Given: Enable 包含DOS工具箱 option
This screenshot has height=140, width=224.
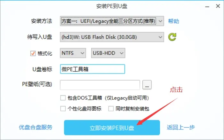Looking at the screenshot, I should click(63, 98).
